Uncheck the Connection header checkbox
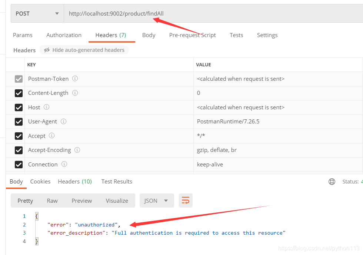The image size is (363, 255). tap(19, 165)
